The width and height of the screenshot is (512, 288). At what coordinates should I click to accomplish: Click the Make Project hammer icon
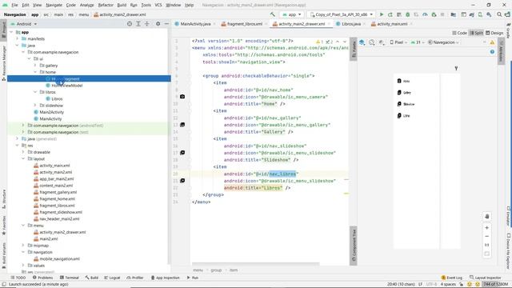point(273,14)
